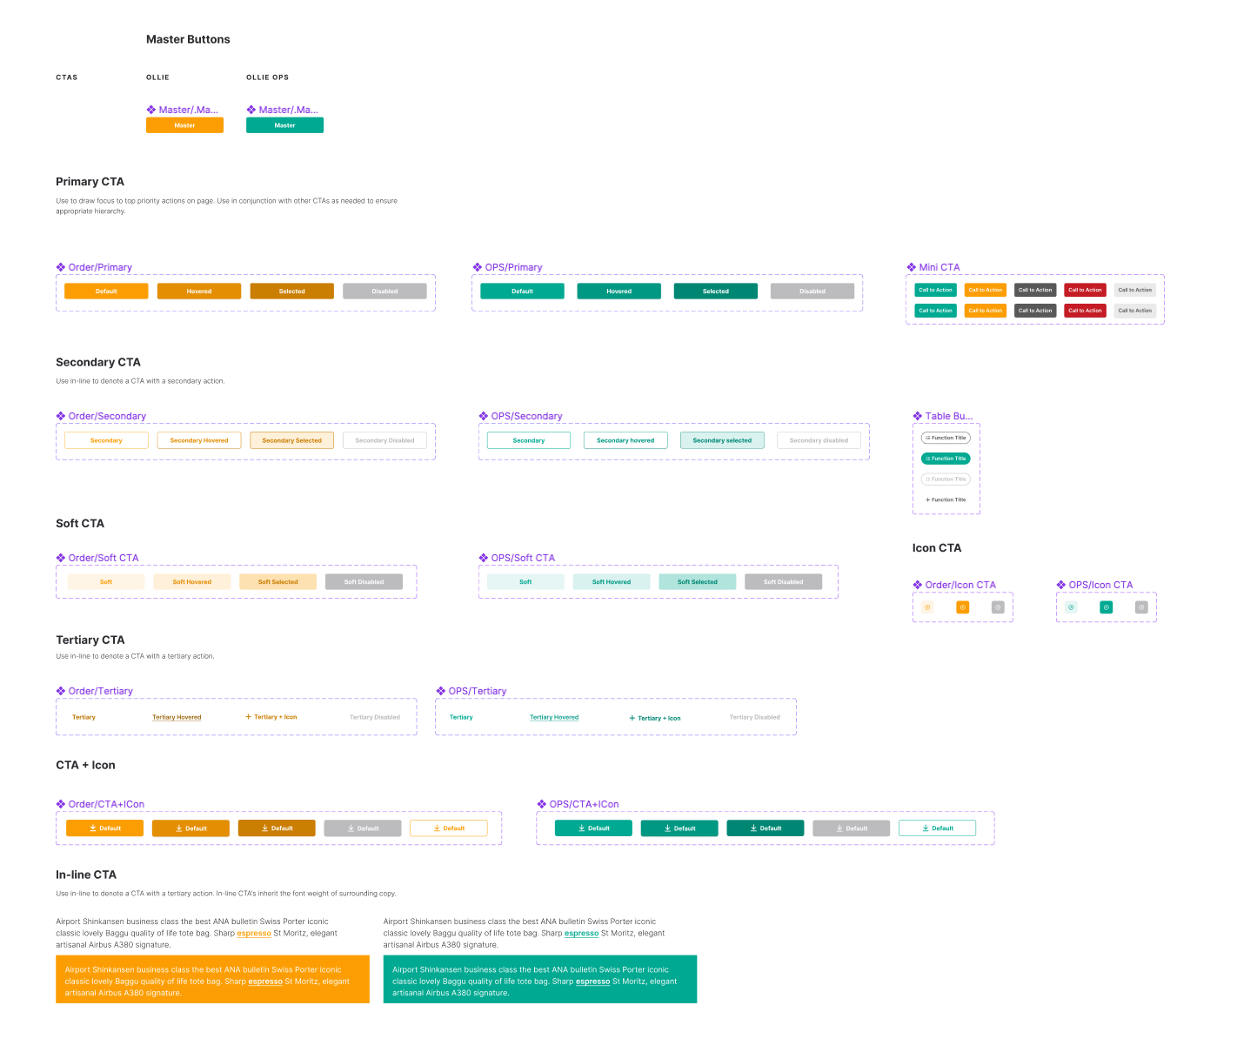Image resolution: width=1257 pixels, height=1059 pixels.
Task: Click the solid orange icon button in Order/Icon CTA
Action: pyautogui.click(x=963, y=607)
